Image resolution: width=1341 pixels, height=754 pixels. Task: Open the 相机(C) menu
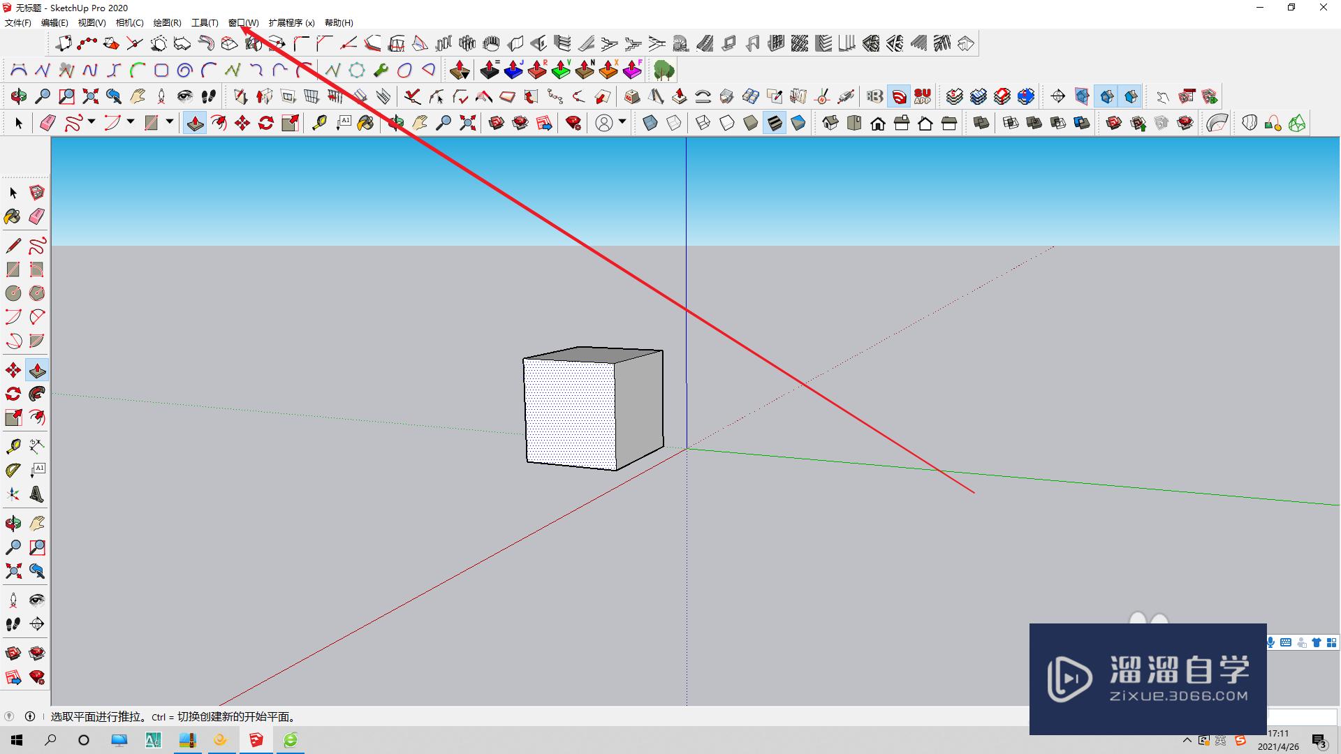[x=130, y=23]
